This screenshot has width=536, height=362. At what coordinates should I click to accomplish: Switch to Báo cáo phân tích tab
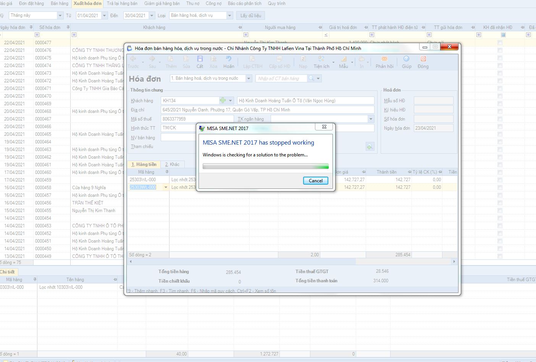245,3
